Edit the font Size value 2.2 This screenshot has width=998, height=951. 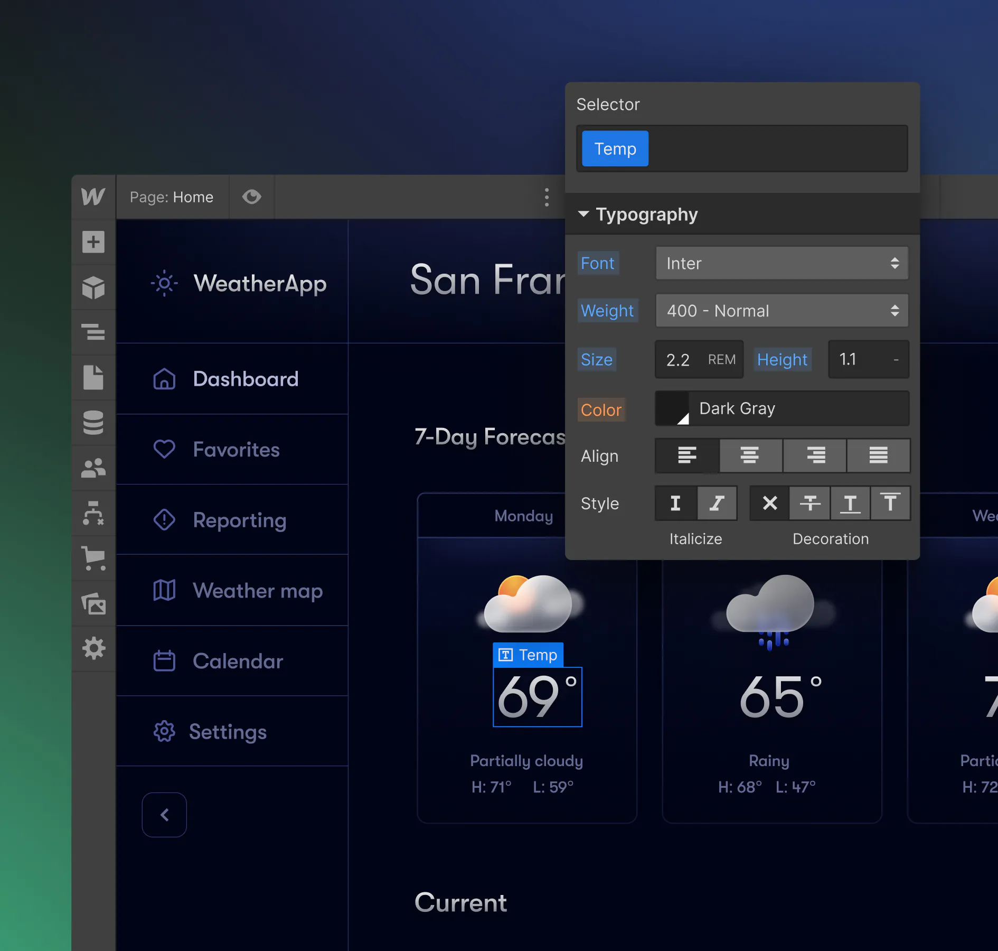[x=678, y=359]
